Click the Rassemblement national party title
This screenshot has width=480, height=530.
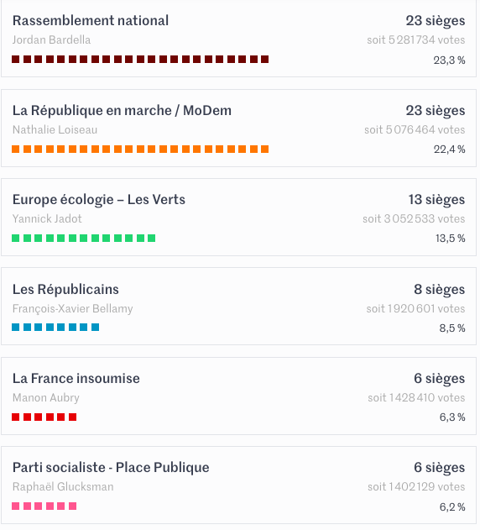point(91,21)
